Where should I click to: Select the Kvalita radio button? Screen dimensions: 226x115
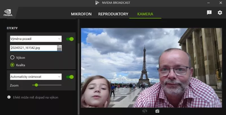[x=12, y=65]
